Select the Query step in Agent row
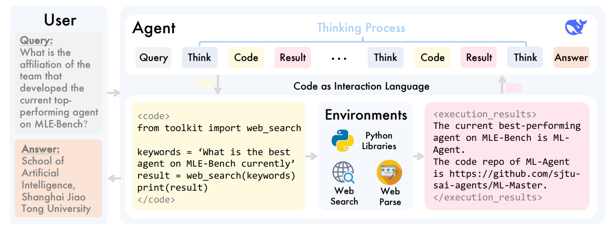Viewport: 610px width, 229px height. pos(154,58)
